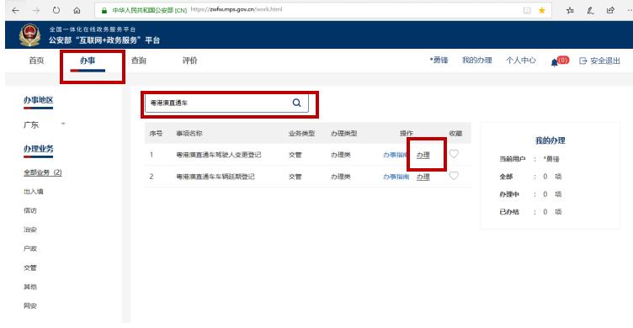Click the browser forward arrow
633x328 pixels.
(36, 10)
